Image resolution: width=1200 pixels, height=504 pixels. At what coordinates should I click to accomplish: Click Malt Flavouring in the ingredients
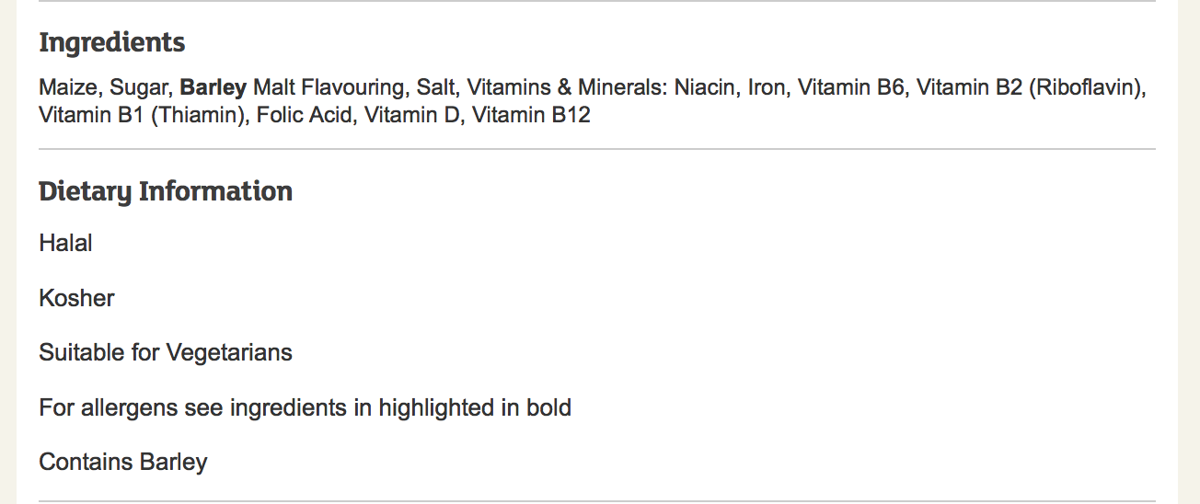(x=329, y=88)
